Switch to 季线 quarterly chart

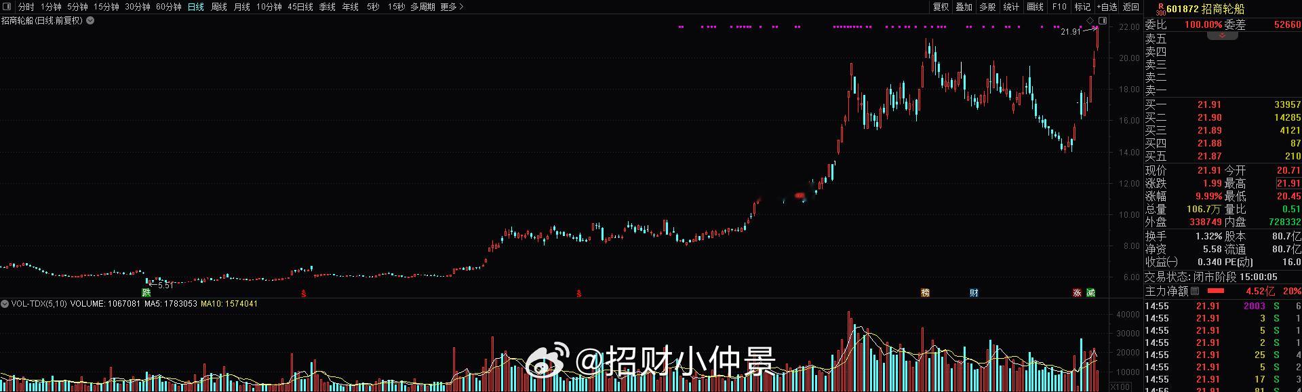327,7
